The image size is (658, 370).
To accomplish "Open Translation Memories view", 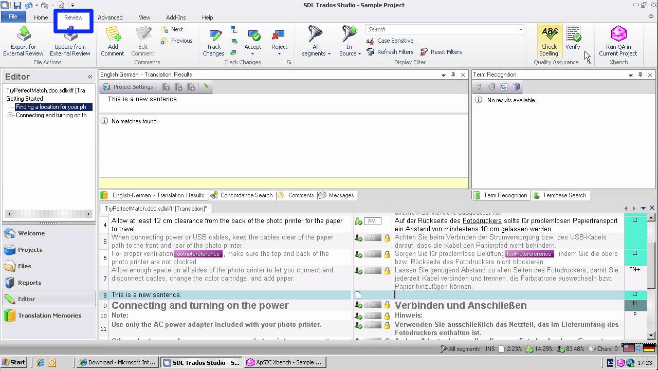I will coord(49,316).
